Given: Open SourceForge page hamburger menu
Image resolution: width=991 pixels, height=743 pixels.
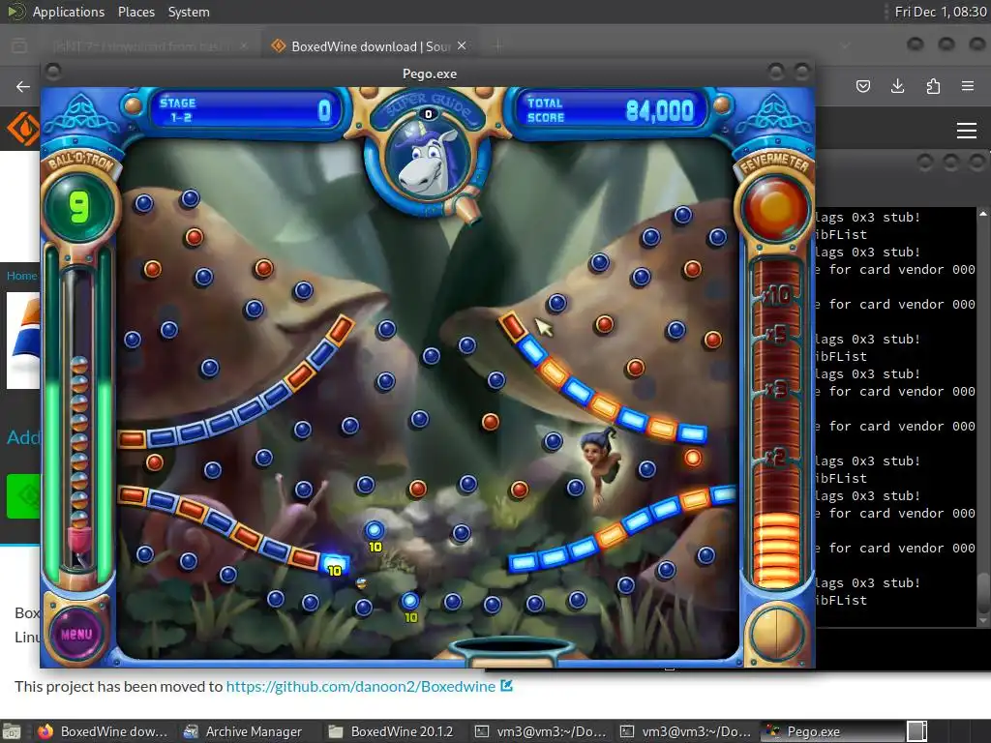Looking at the screenshot, I should click(x=967, y=131).
